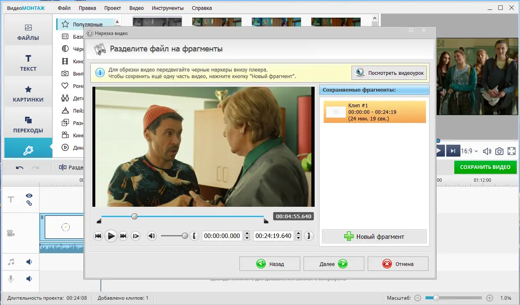Click the Посмотреть видеоурок button
Screen dimensions: 520x305
click(389, 73)
